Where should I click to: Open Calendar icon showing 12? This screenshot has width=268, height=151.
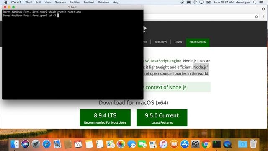[x=78, y=144]
